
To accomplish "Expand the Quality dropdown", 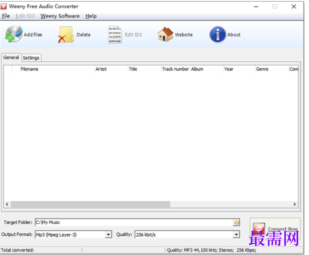I will point(236,235).
